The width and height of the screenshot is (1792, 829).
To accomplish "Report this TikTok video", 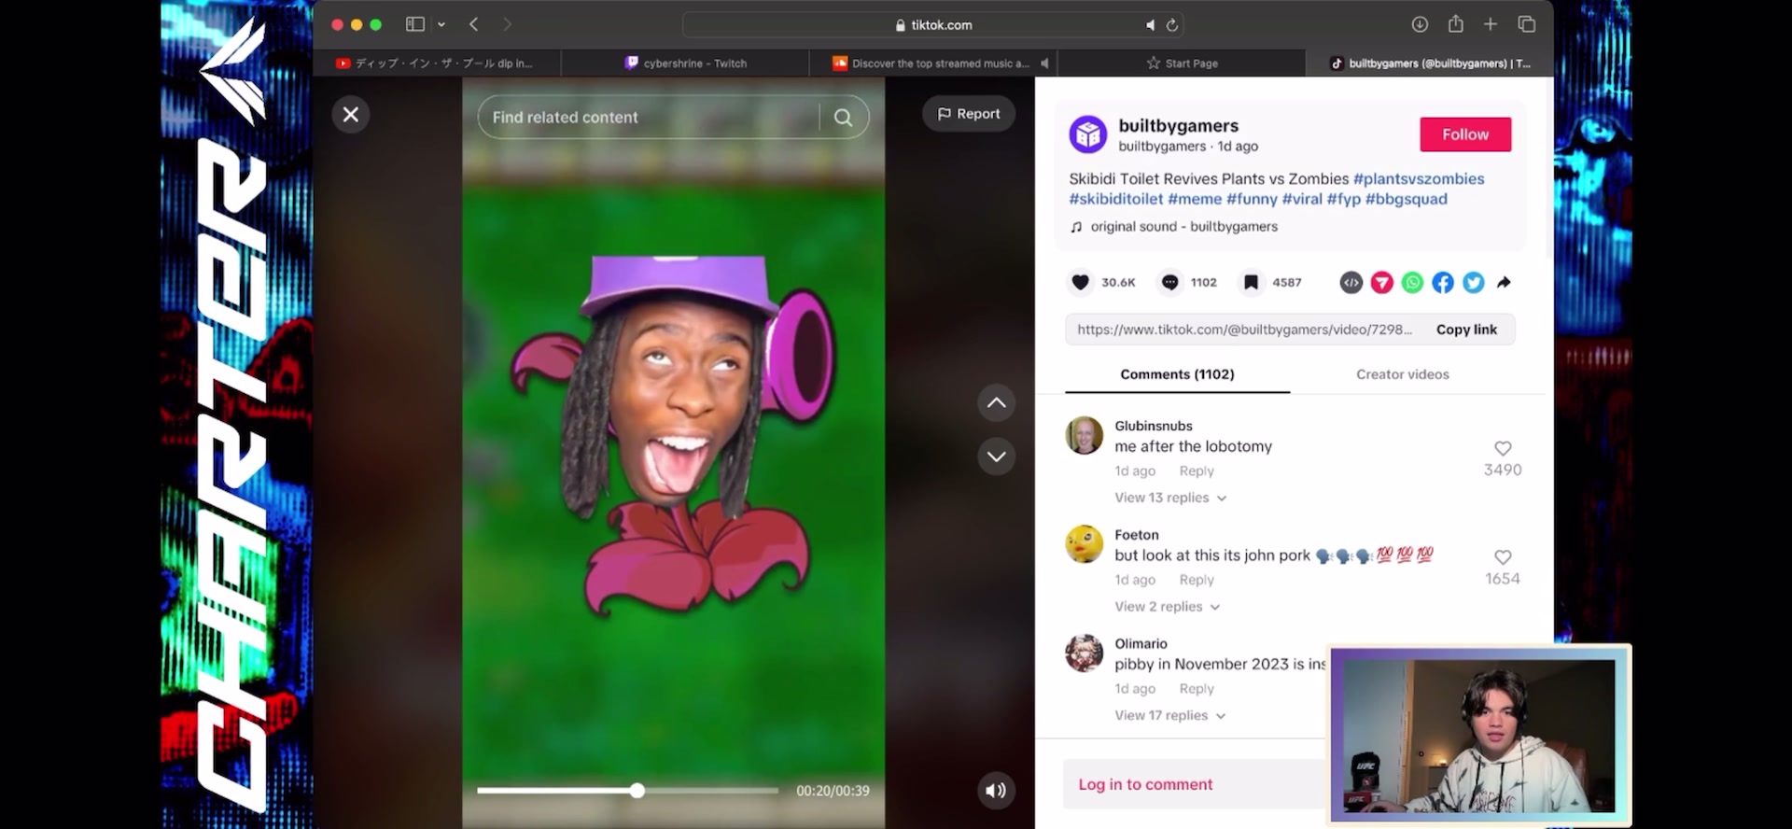I will [x=969, y=114].
